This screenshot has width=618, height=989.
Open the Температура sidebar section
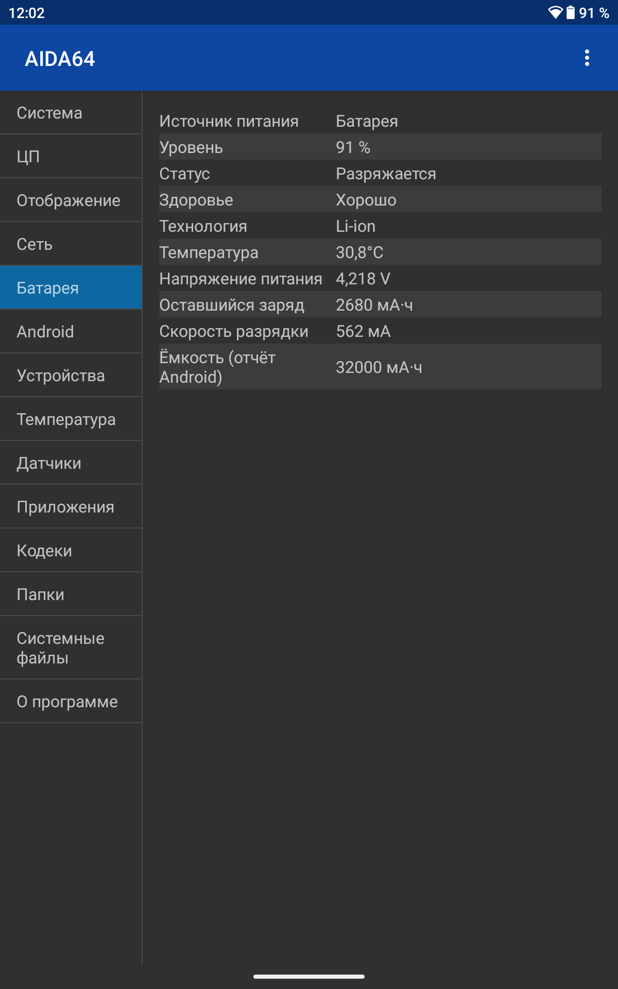[x=71, y=419]
